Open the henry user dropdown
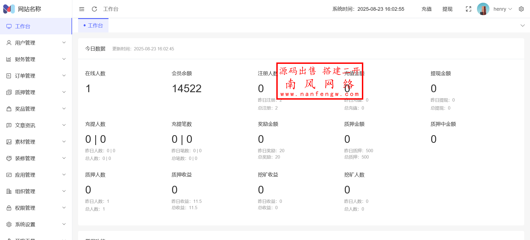Screen dimensions: 530x240 coord(502,9)
